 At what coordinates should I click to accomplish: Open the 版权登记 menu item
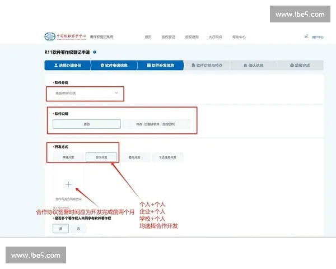(168, 37)
